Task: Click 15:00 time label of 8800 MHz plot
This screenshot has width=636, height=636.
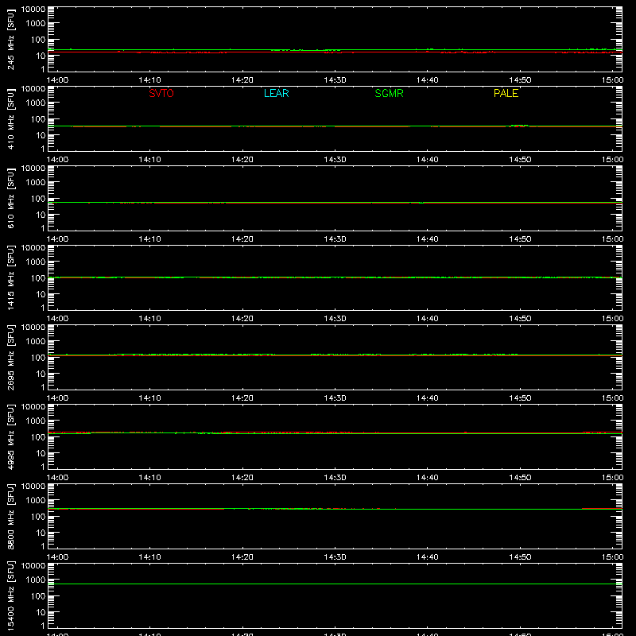Action: tap(612, 557)
